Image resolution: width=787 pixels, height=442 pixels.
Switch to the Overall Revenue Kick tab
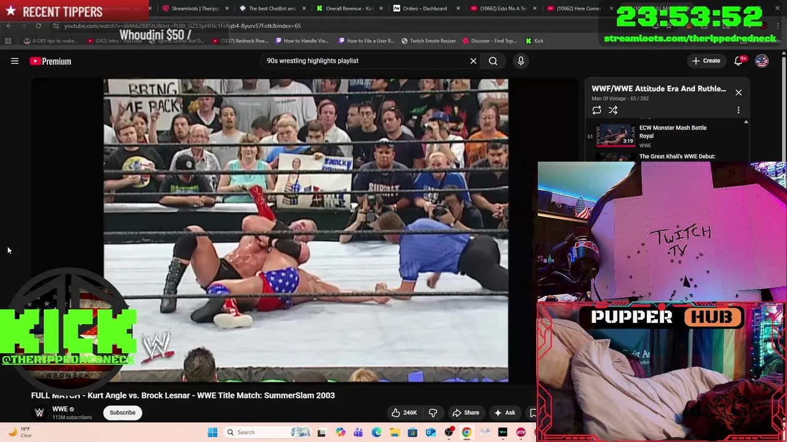point(345,9)
